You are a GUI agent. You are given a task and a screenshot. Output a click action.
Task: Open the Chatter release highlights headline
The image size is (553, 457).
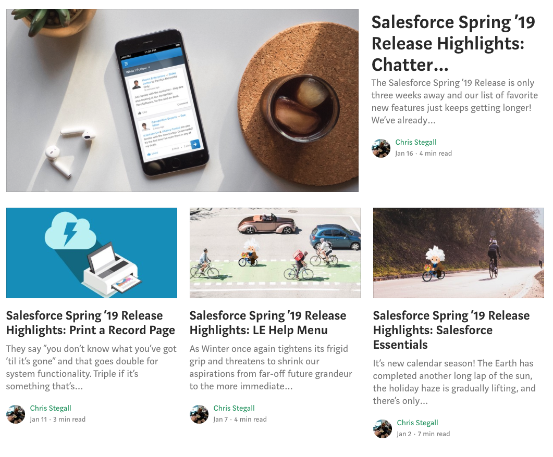coord(453,43)
